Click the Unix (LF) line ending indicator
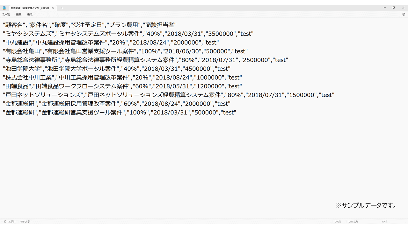The image size is (408, 229). pyautogui.click(x=353, y=221)
